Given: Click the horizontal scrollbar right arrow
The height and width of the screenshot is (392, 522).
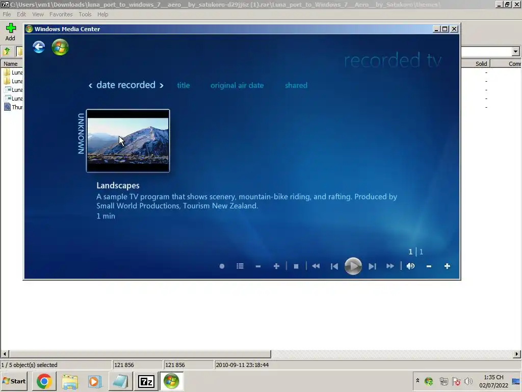Looking at the screenshot, I should pos(517,354).
